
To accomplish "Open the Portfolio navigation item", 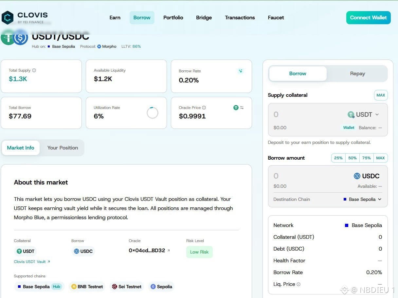I will [173, 18].
